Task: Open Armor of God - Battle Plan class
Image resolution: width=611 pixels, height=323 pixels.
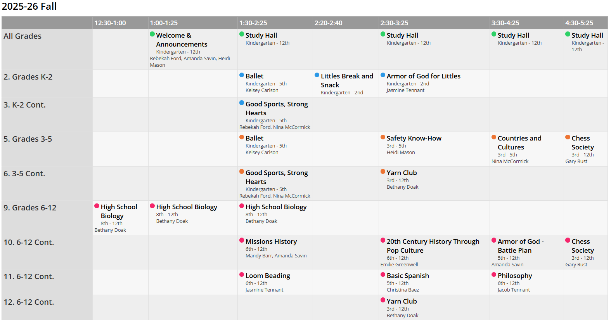Action: 521,246
